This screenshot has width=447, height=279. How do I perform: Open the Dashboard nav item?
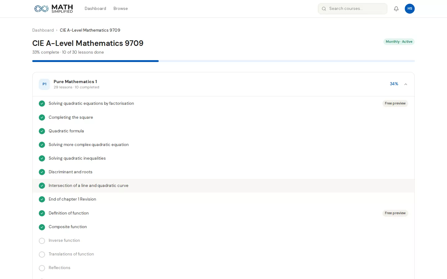(95, 9)
